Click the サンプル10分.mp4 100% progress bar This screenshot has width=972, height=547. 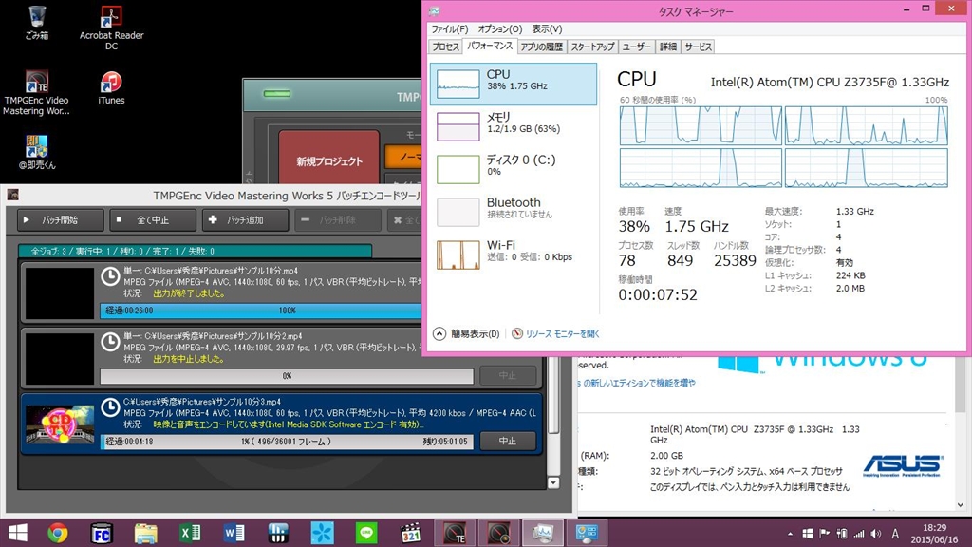point(261,311)
